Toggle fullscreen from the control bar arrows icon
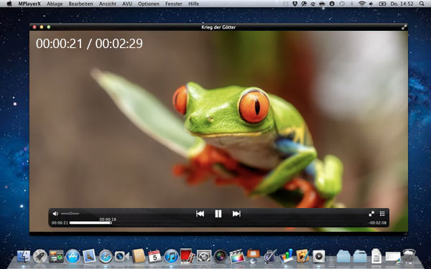This screenshot has width=431, height=269. pos(371,214)
